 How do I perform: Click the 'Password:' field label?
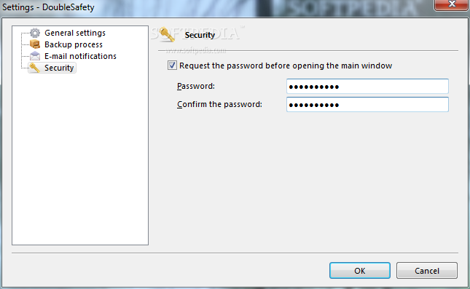point(196,86)
